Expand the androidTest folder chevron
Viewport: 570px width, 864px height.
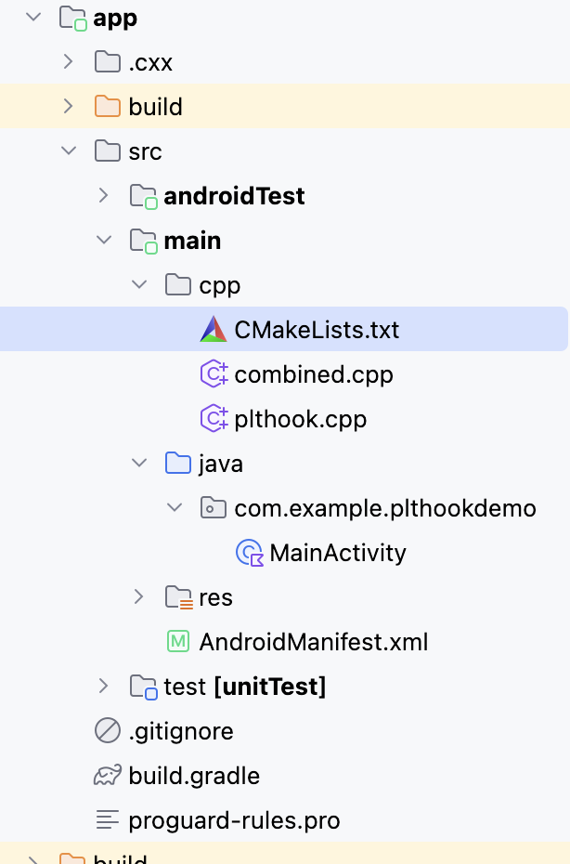point(103,196)
